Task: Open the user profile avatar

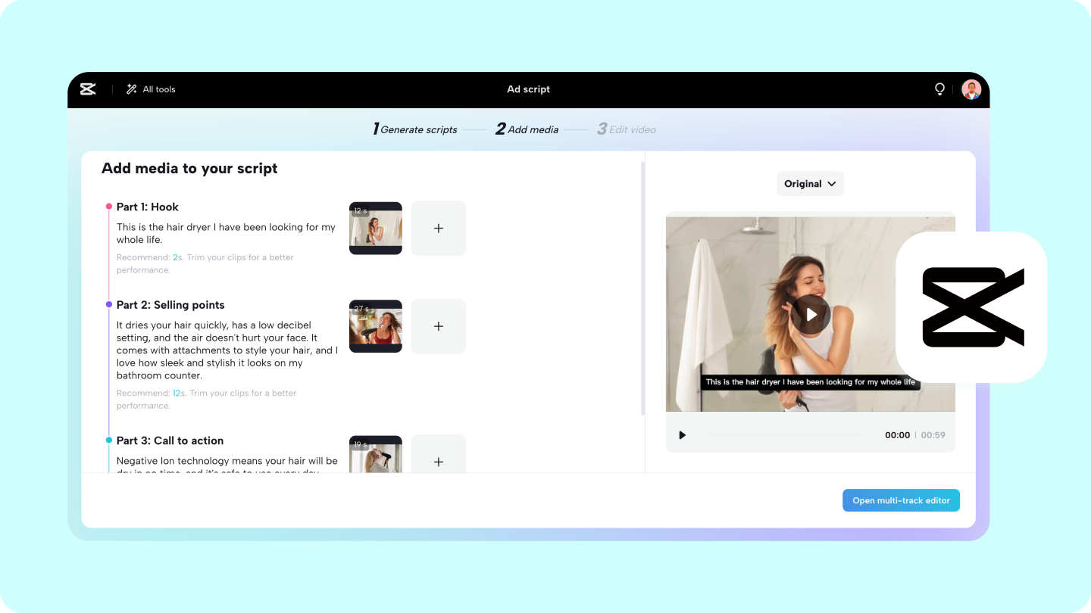Action: point(971,89)
